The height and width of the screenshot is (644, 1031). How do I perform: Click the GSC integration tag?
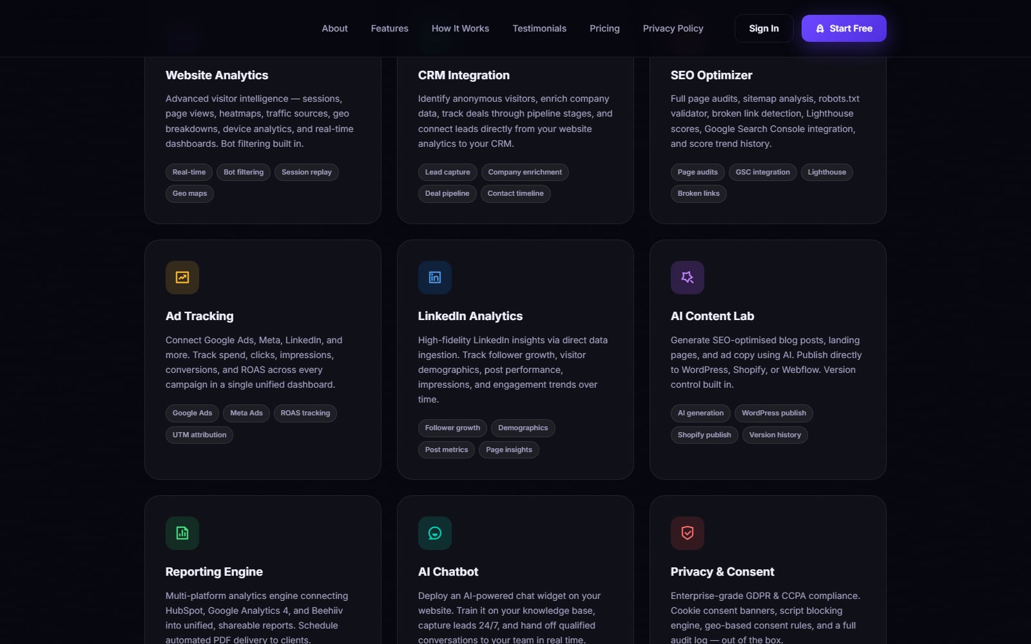(x=763, y=172)
